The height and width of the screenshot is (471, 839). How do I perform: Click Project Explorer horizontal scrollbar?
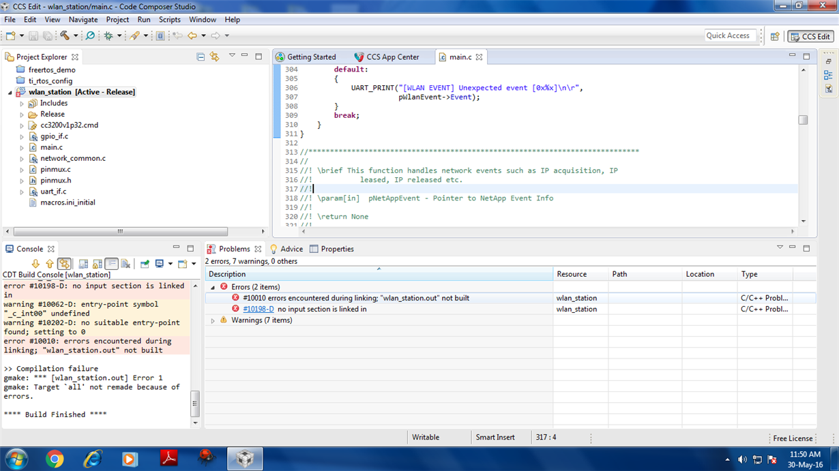(x=120, y=231)
